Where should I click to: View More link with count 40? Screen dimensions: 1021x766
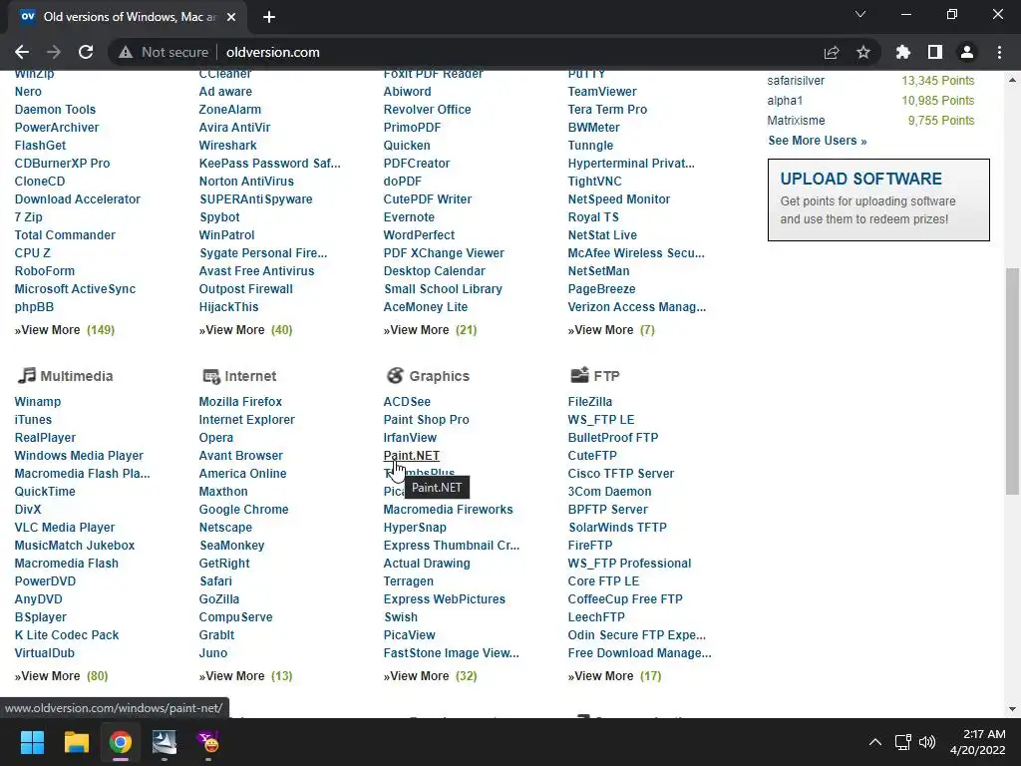point(245,330)
